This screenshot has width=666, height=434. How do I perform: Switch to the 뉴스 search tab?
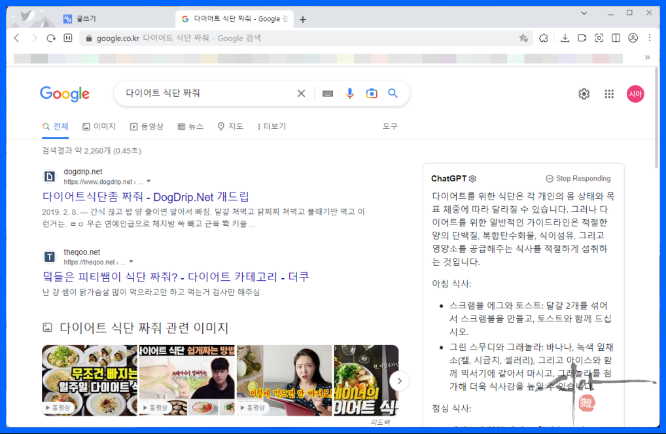[190, 127]
